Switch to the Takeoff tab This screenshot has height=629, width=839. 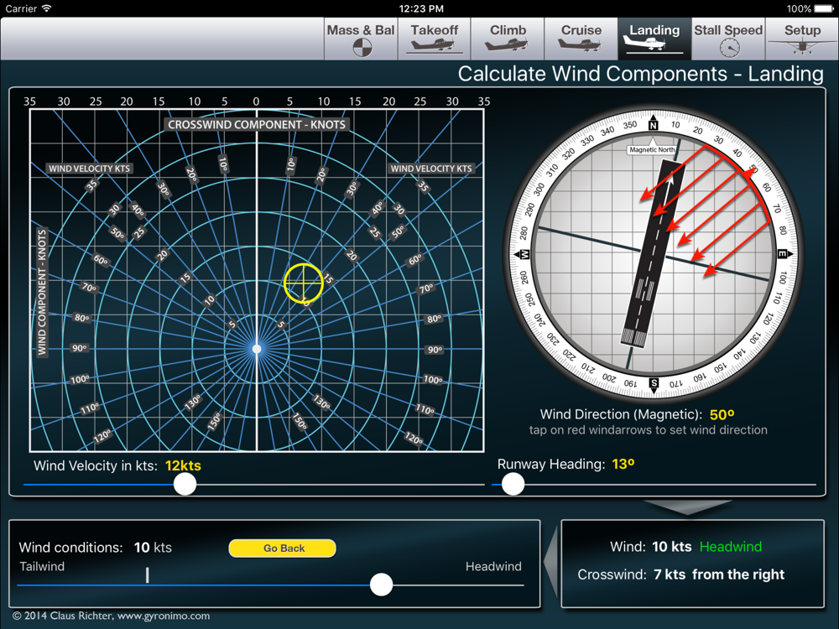[434, 39]
